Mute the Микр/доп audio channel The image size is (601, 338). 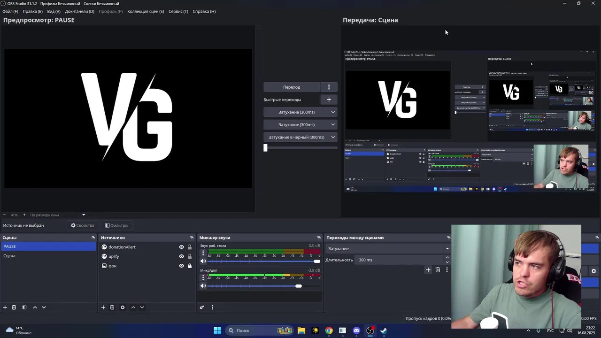coord(203,286)
